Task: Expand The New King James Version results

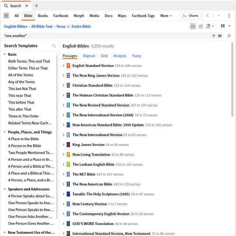Action: pyautogui.click(x=64, y=75)
